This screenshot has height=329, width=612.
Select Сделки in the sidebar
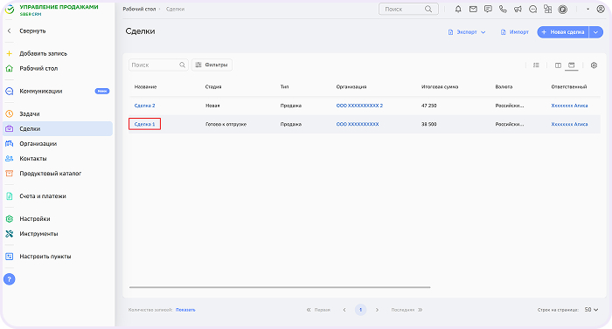tap(58, 128)
